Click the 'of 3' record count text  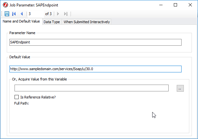tap(48, 14)
